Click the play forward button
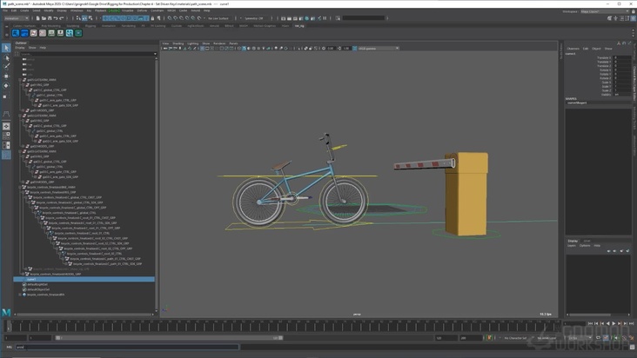 [614, 323]
